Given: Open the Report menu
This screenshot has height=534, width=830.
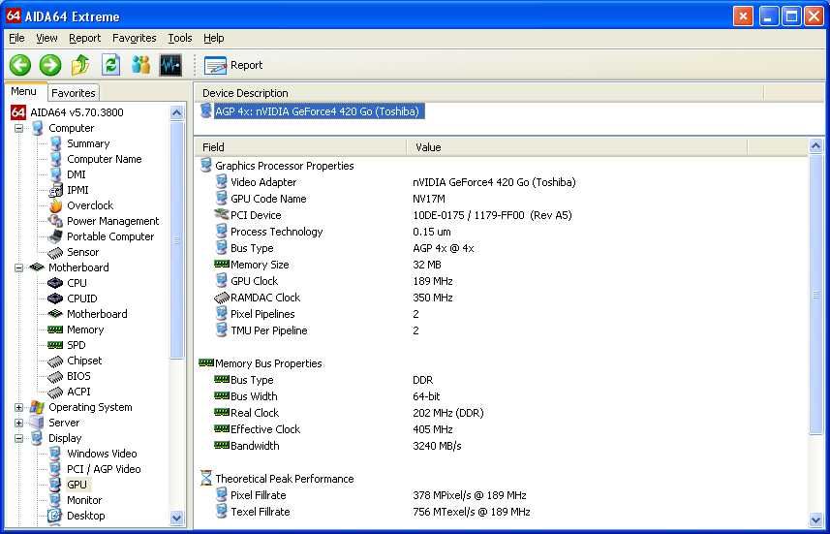Looking at the screenshot, I should click(x=84, y=38).
